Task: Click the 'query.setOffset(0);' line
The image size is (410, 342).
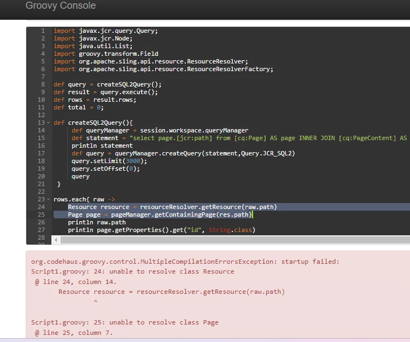Action: coord(106,169)
